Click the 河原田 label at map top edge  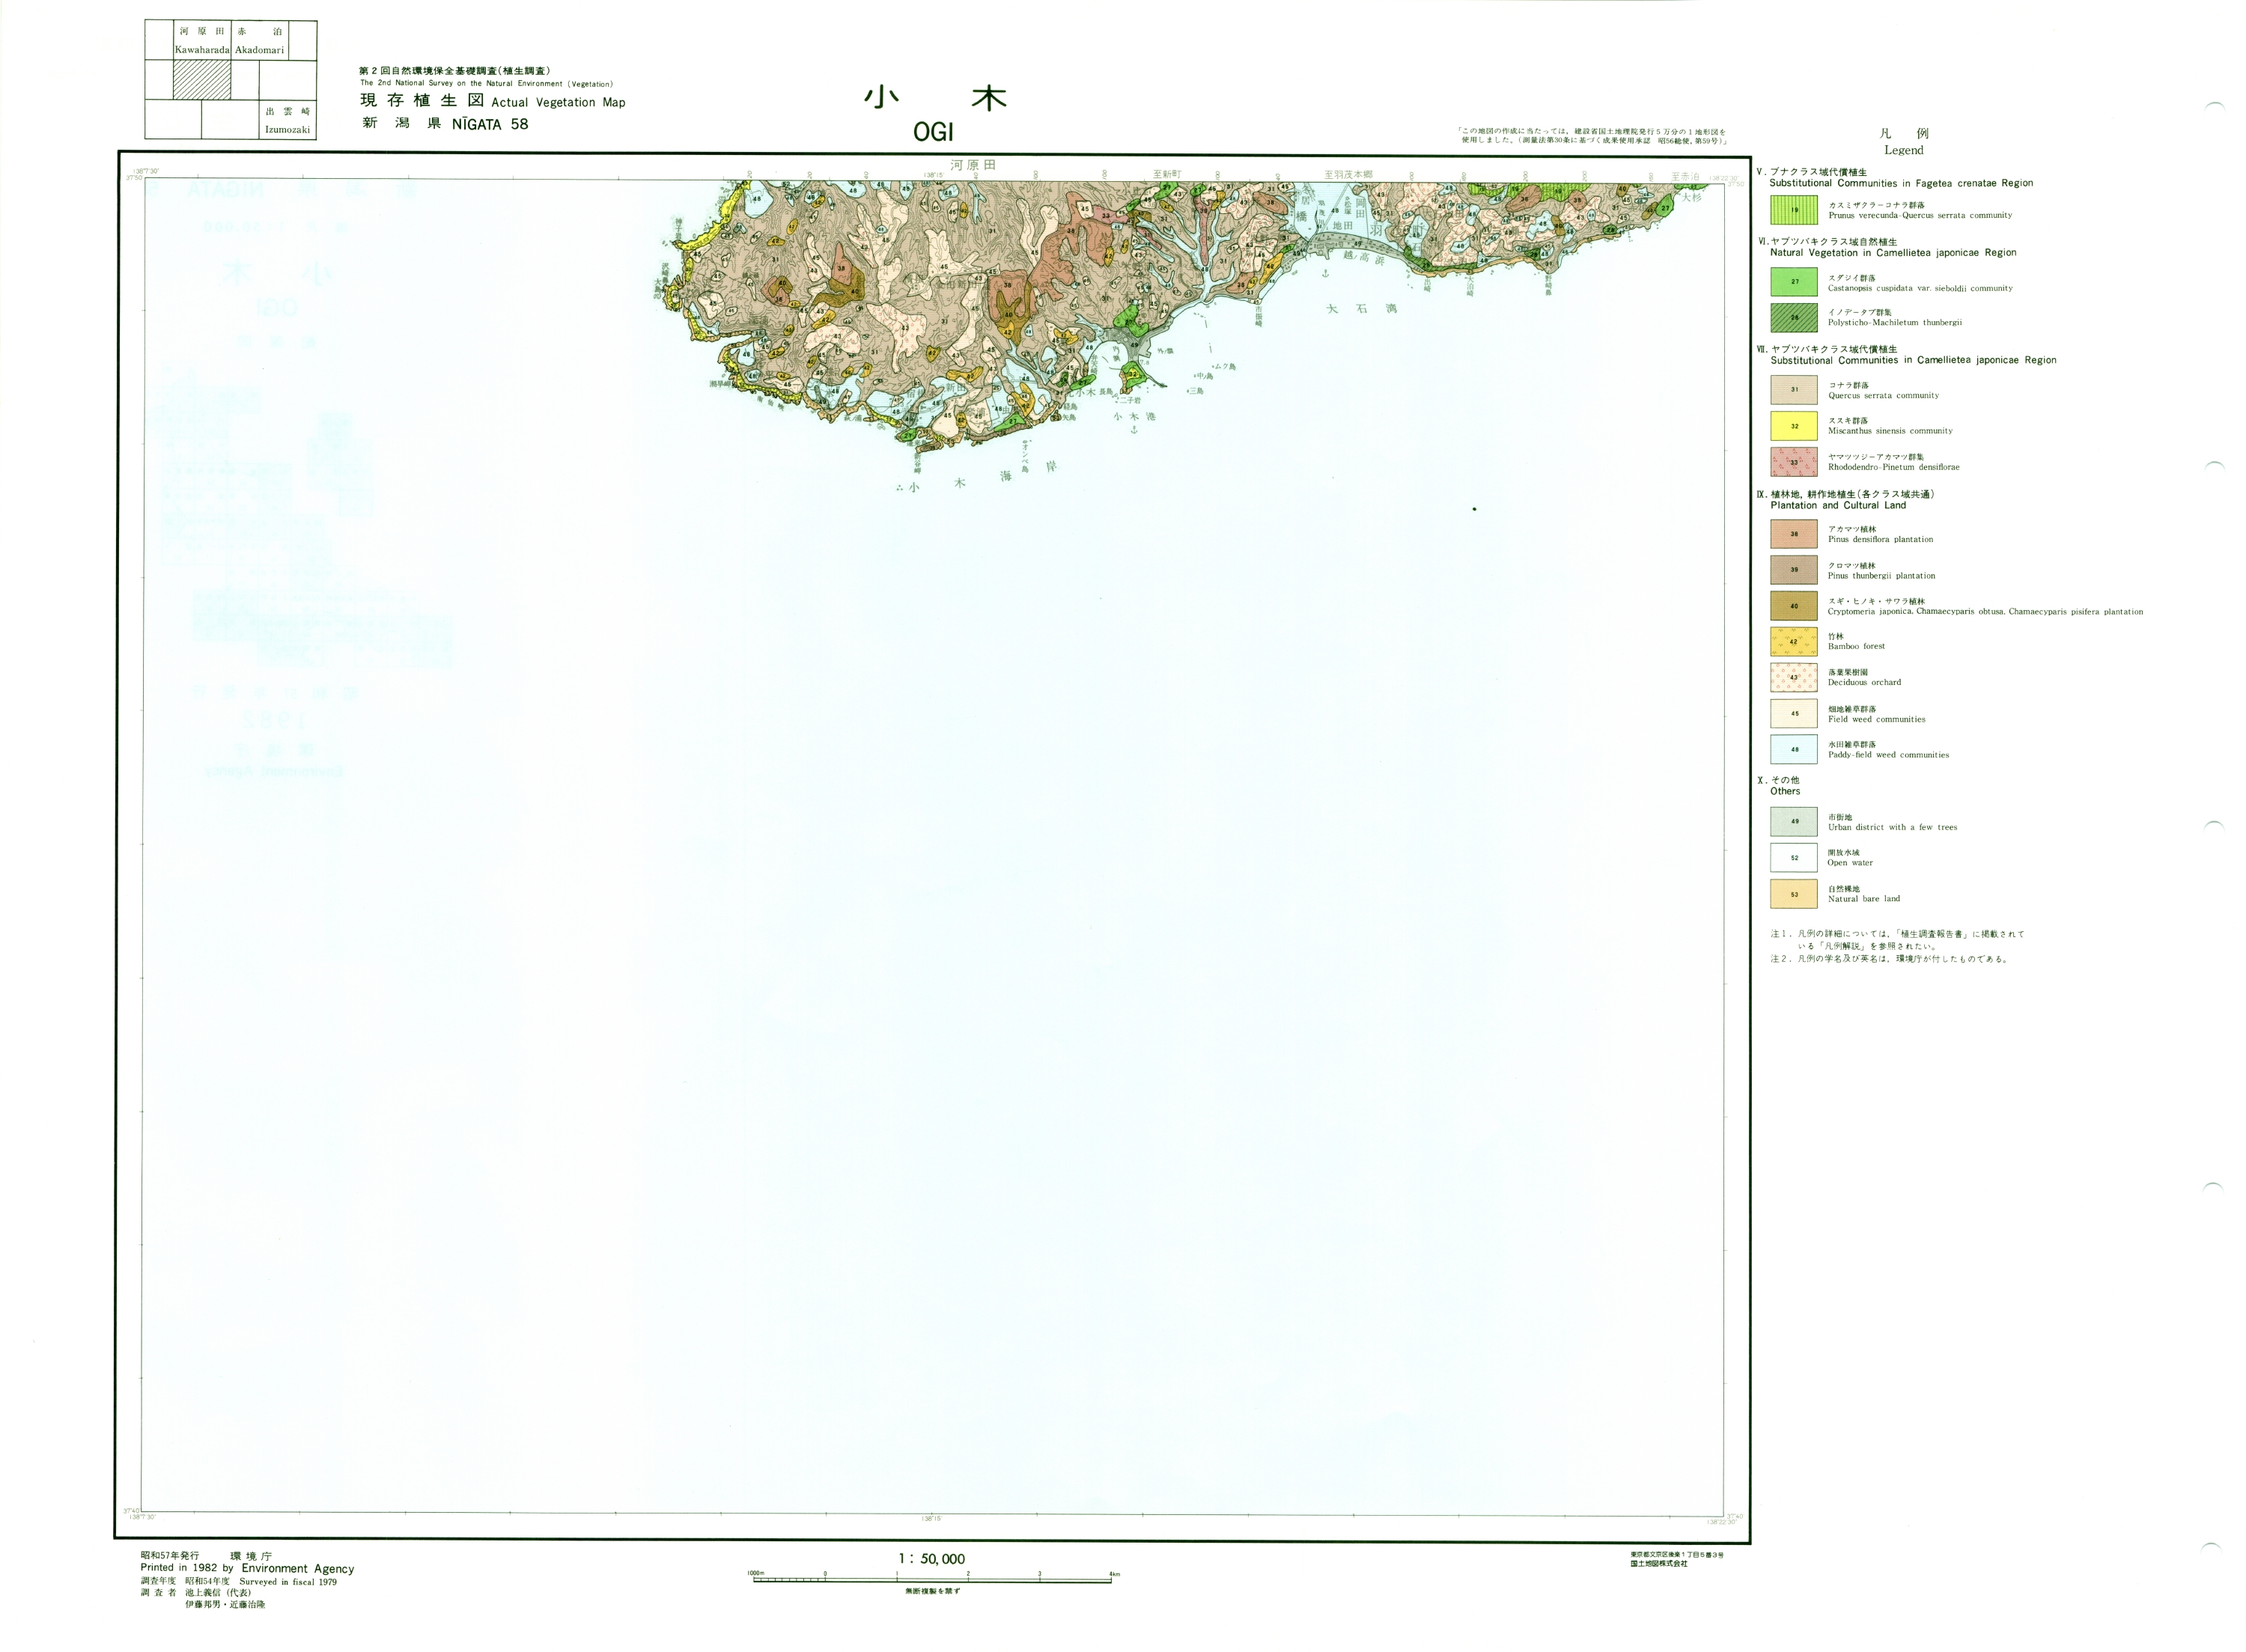click(973, 165)
